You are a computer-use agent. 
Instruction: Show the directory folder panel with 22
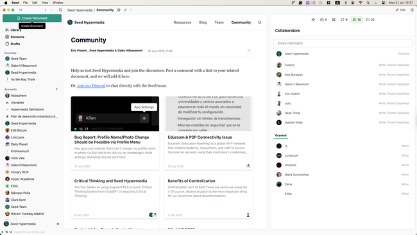[370, 20]
